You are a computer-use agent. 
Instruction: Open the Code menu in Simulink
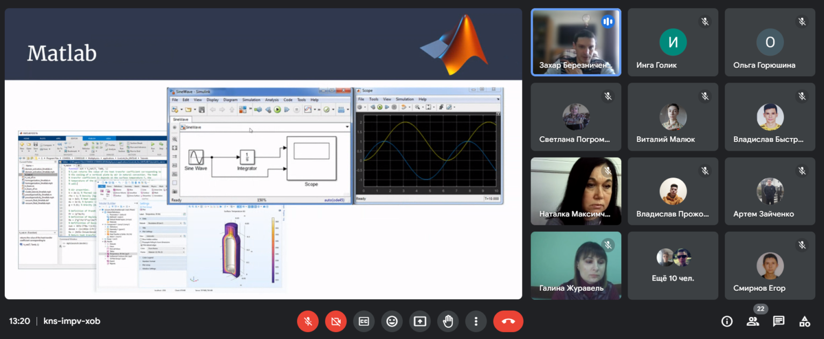[x=288, y=100]
